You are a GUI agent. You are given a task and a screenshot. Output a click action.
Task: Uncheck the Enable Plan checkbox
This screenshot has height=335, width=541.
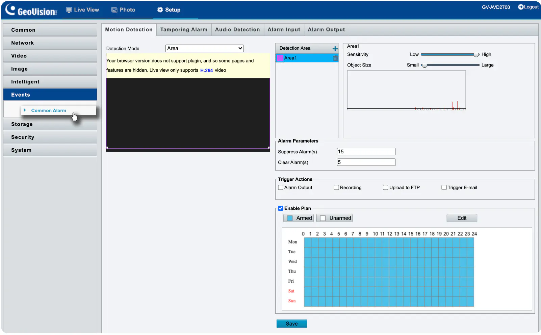click(x=281, y=208)
